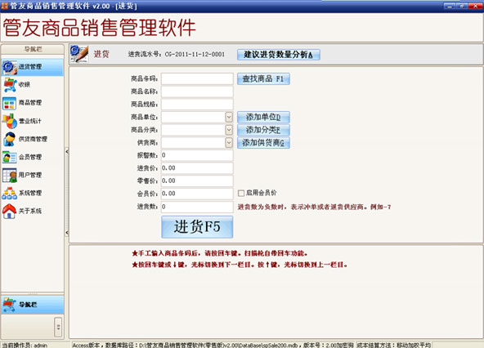Select 收银 menu label
This screenshot has height=348, width=484.
click(25, 84)
